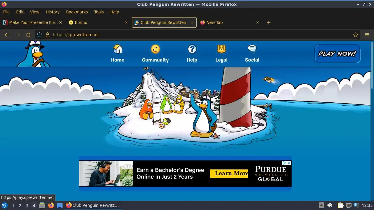Image resolution: width=374 pixels, height=210 pixels.
Task: Click Learn More in Purdue ad
Action: tap(229, 174)
